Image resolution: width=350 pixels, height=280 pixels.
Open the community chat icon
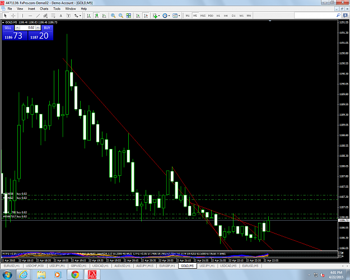pyautogui.click(x=346, y=15)
